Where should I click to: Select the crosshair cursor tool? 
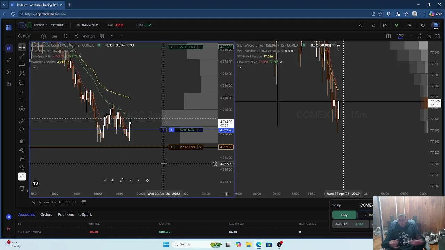pyautogui.click(x=22, y=47)
